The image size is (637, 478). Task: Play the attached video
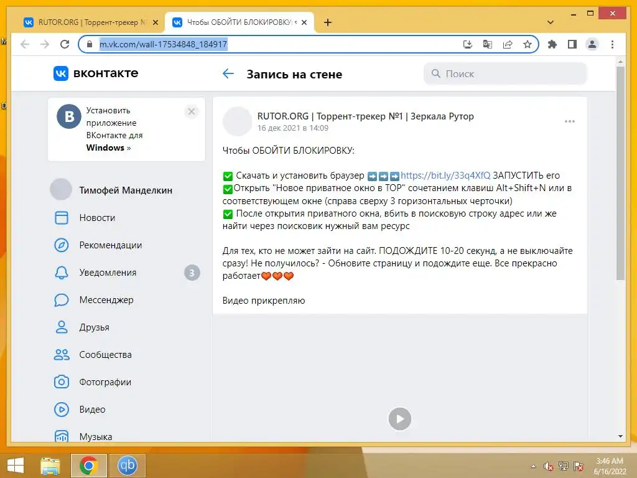(x=400, y=419)
